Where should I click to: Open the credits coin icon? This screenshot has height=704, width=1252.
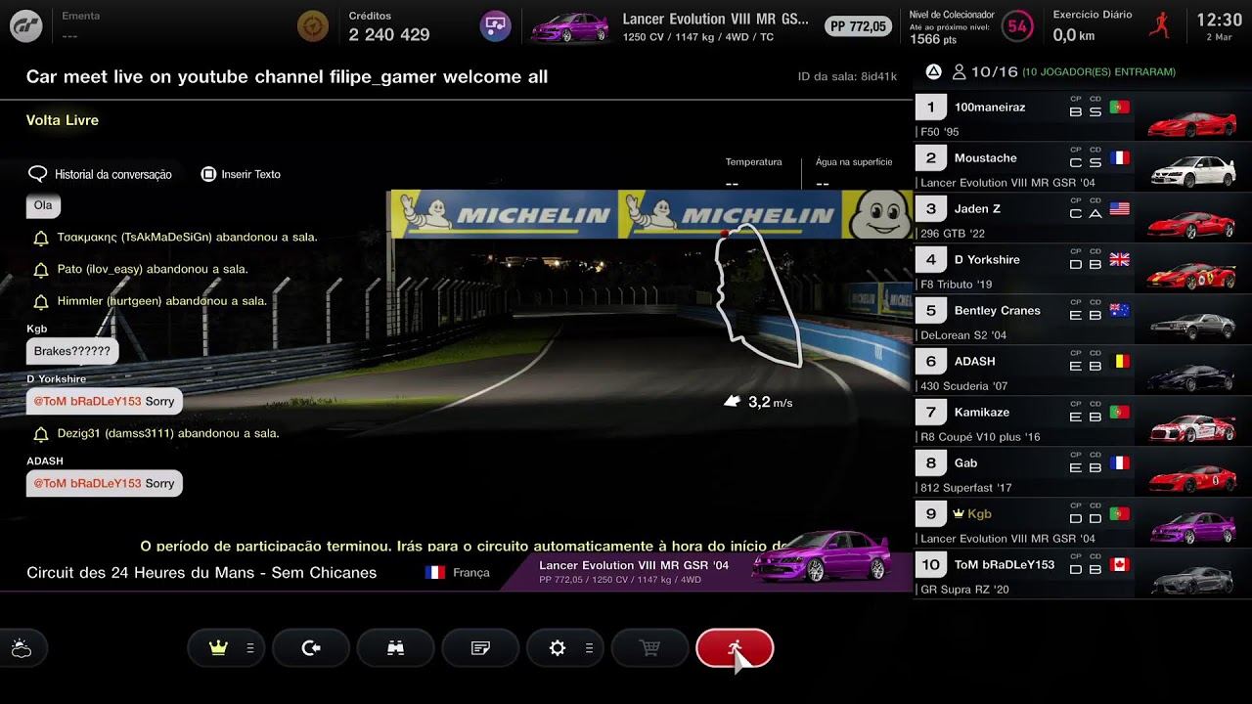(313, 25)
